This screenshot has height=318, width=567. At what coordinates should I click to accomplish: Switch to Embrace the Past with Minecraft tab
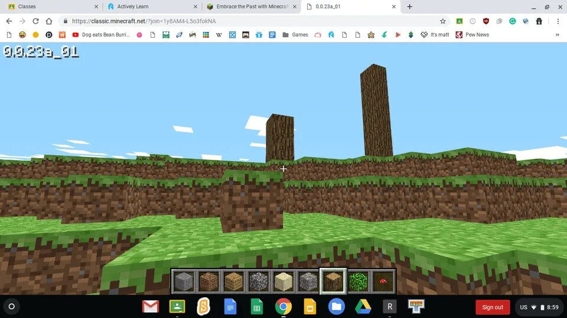click(252, 6)
